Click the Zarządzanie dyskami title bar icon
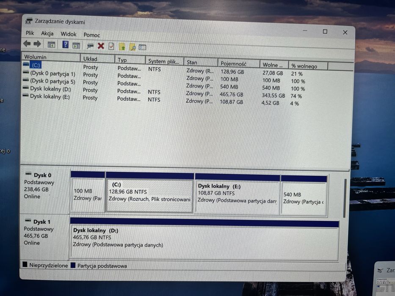 (29, 21)
